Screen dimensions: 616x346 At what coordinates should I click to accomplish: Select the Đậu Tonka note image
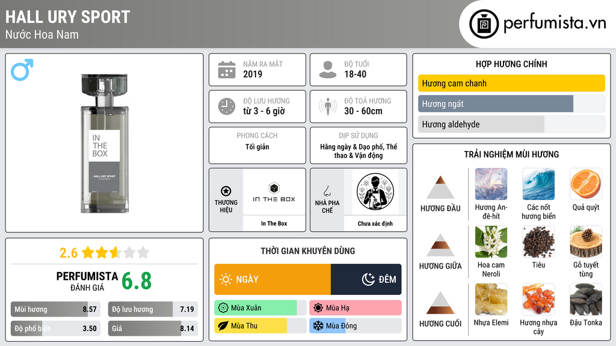586,300
